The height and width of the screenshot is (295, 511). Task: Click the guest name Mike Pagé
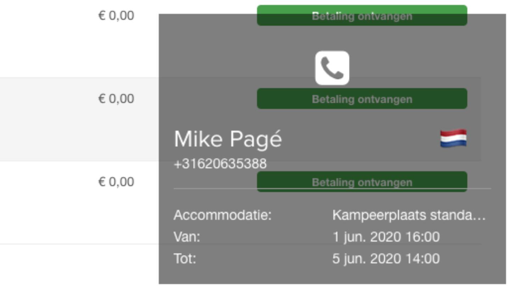(228, 139)
